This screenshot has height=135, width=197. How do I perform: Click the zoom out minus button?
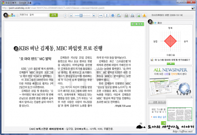(x=71, y=15)
